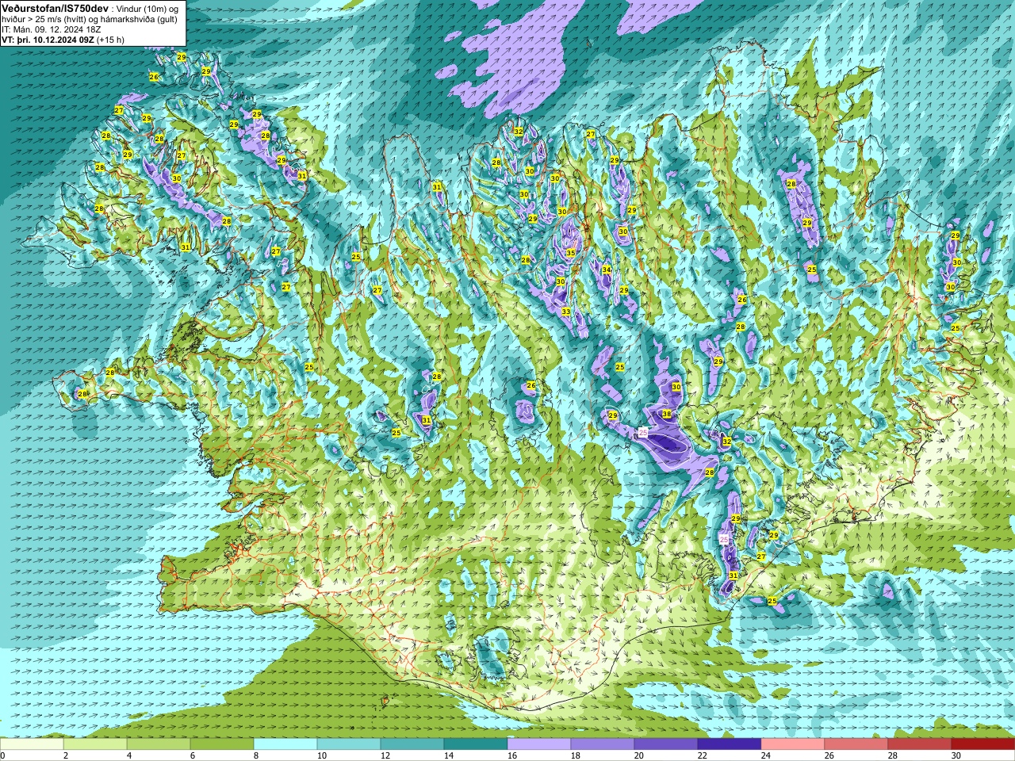Click the 16–18 m/s lavender legend swatch

pos(539,744)
